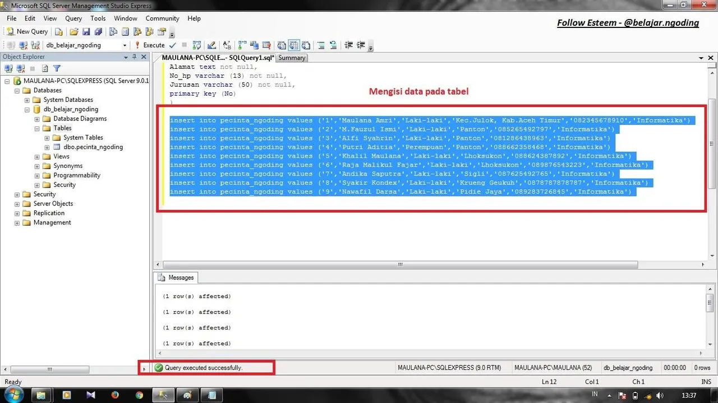Open the Windows Start menu
Viewport: 718px width, 403px height.
point(13,395)
